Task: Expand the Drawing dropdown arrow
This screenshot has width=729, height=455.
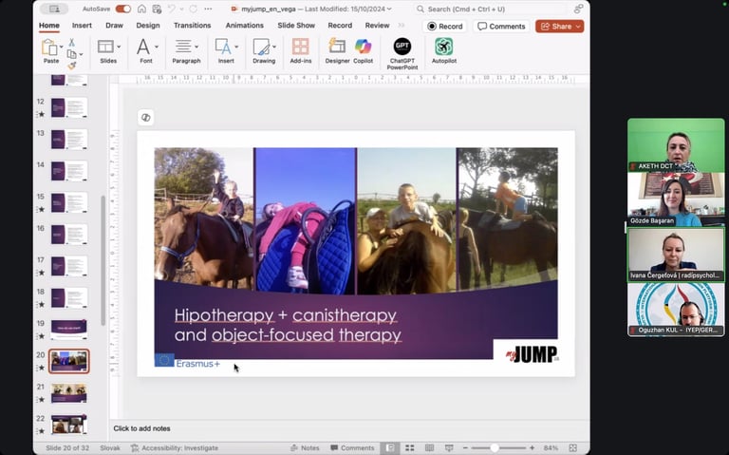Action: (x=274, y=47)
